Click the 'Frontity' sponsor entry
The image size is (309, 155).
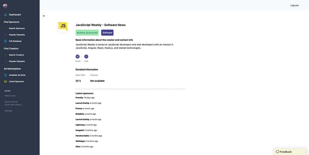point(85,98)
